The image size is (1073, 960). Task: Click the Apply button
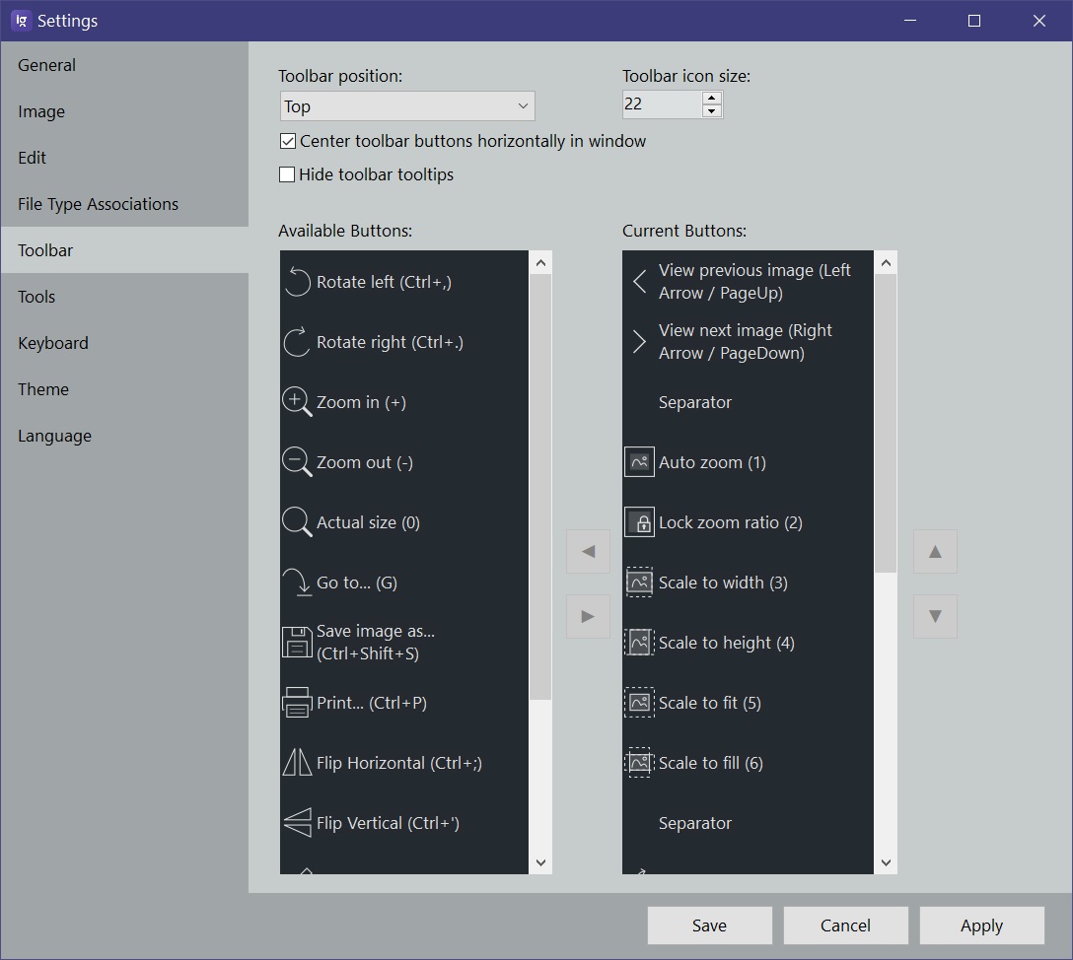coord(981,926)
